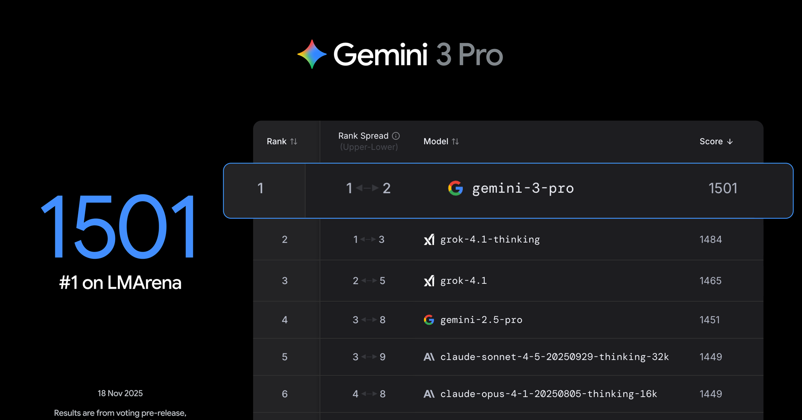
Task: Click the Upper-Lower header label
Action: tap(368, 147)
